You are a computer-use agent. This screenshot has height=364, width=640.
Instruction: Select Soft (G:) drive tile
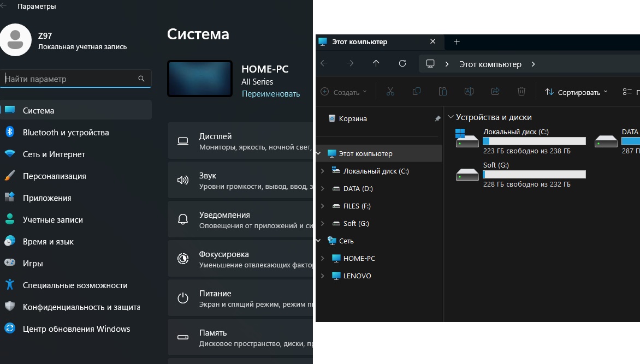[x=520, y=175]
